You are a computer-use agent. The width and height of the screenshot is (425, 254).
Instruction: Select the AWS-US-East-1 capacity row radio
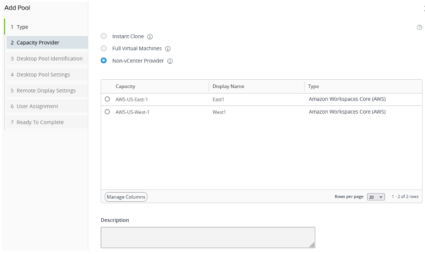coord(107,99)
